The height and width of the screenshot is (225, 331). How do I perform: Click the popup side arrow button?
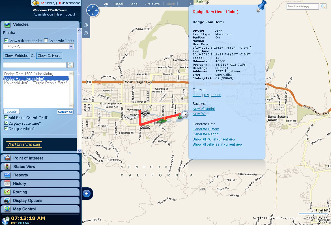(x=185, y=115)
